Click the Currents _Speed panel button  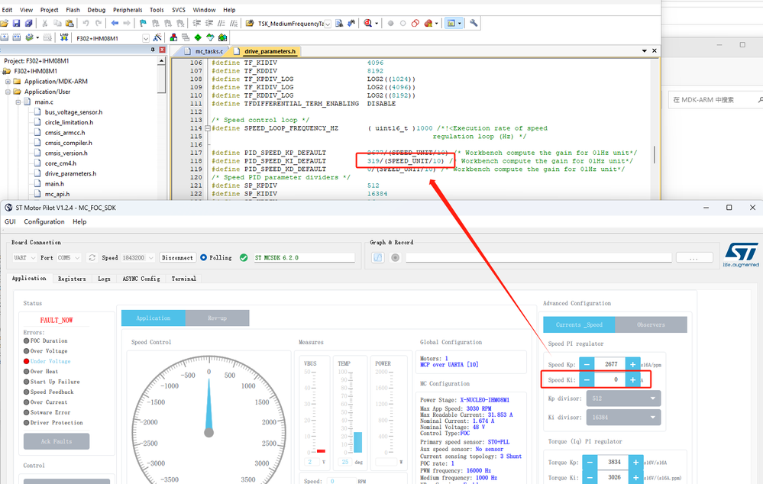point(579,325)
